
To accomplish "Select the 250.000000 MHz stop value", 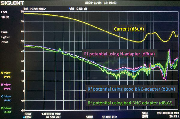I will (168, 113).
